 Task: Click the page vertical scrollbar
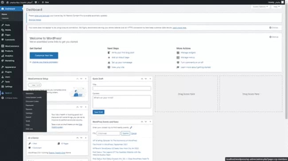point(287,61)
